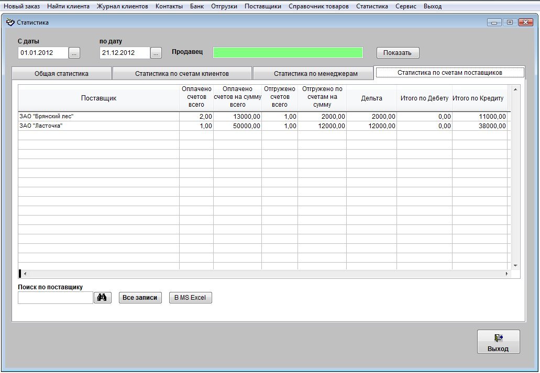Click the green Продавец field

pos(288,53)
